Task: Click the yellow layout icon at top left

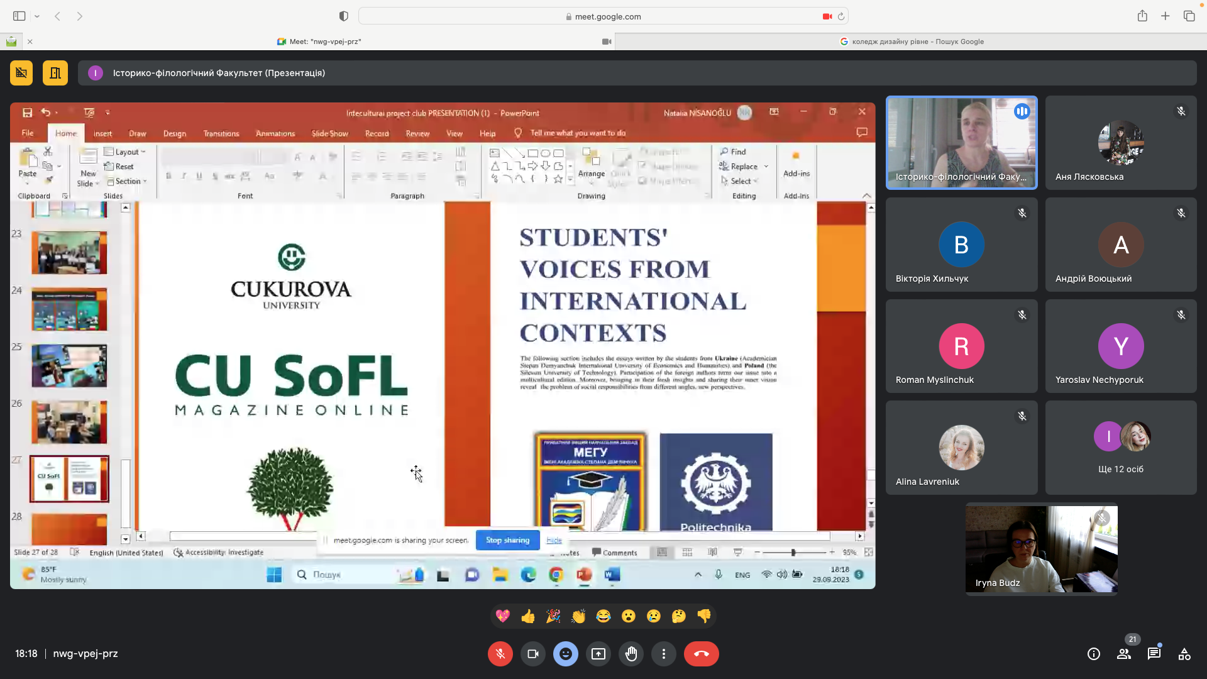Action: point(55,73)
